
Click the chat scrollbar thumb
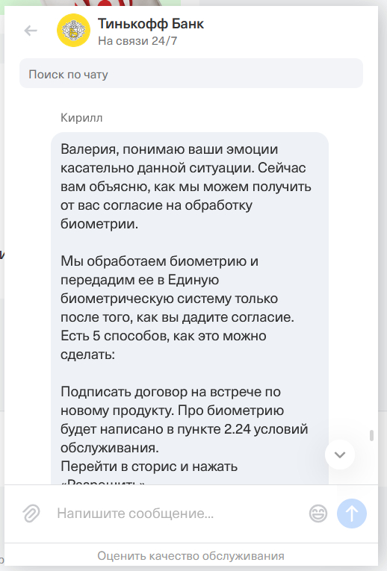click(x=371, y=436)
